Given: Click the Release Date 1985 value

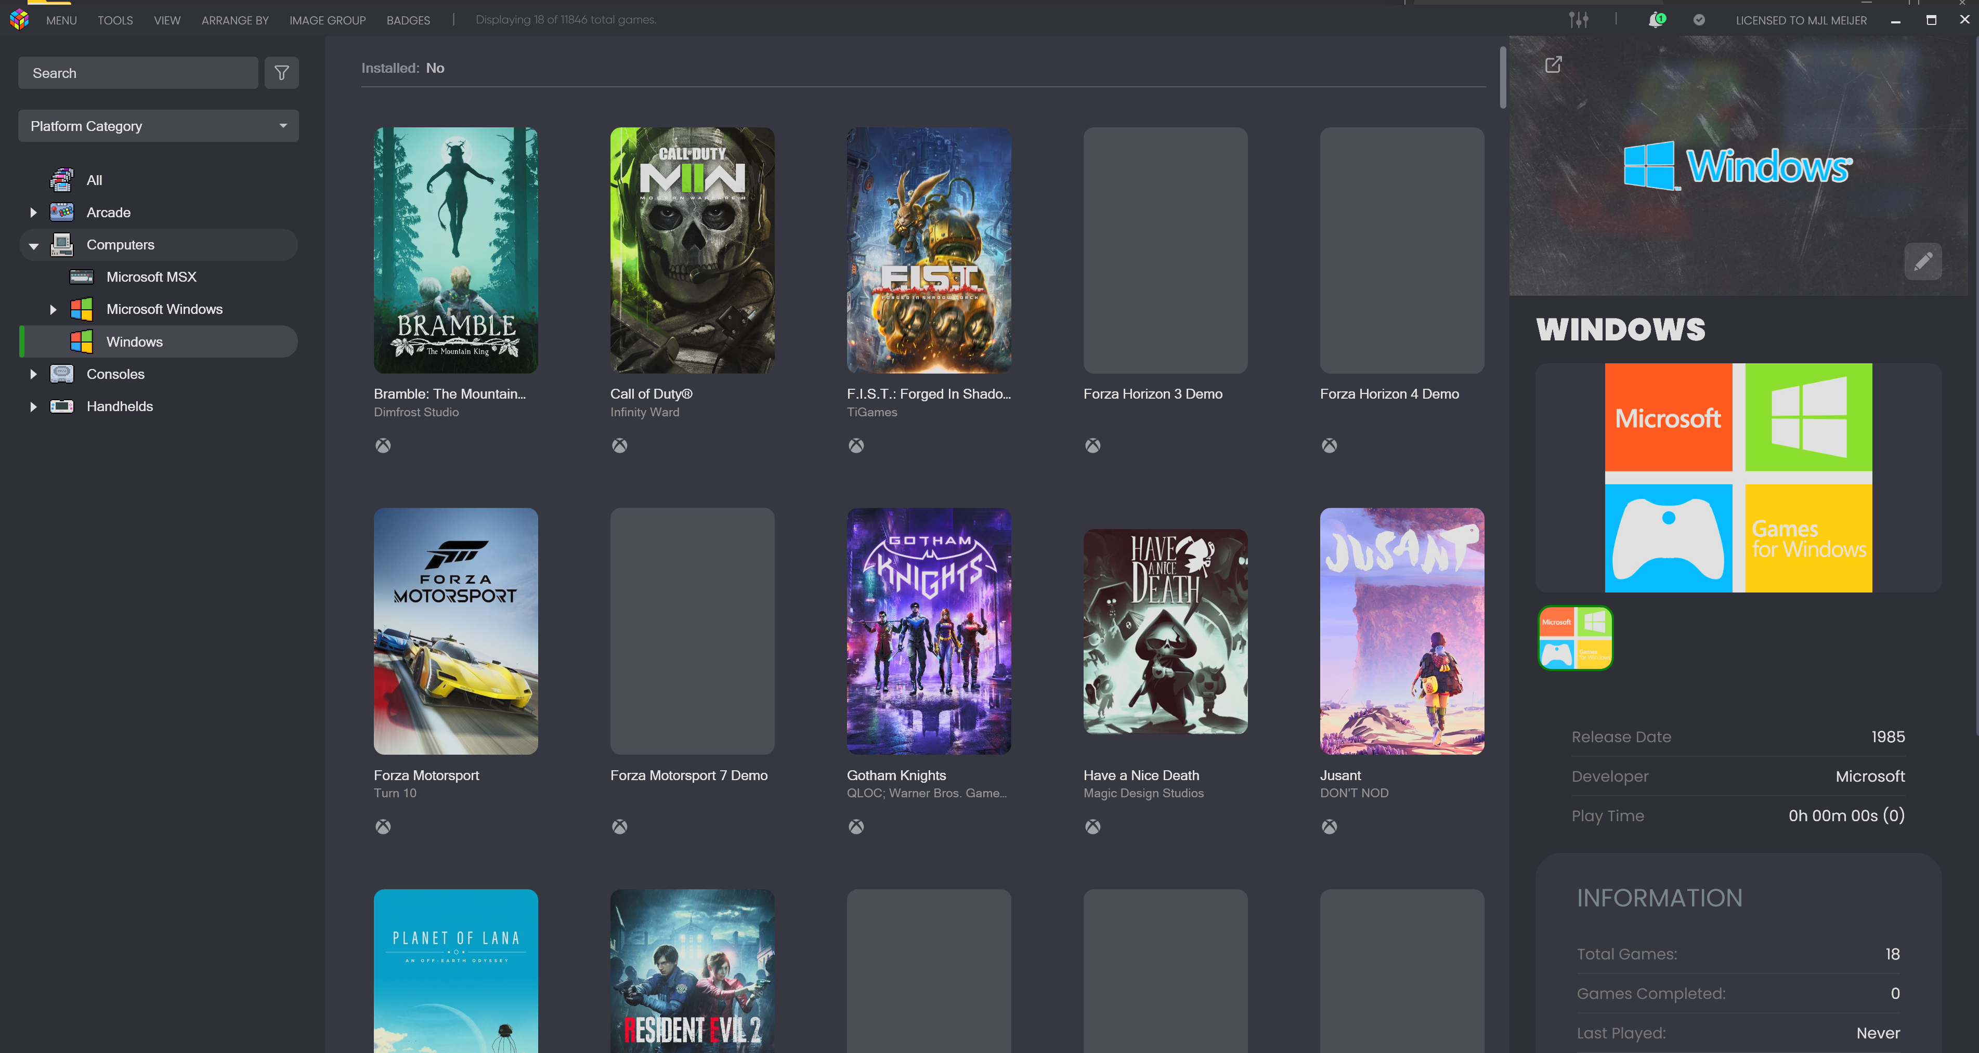Looking at the screenshot, I should click(1887, 736).
